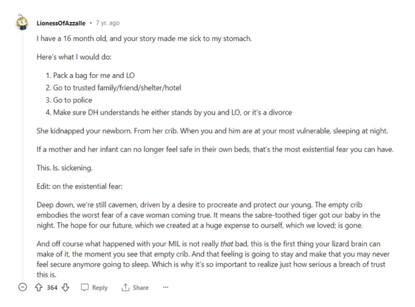Collapse the comment with the minus circle

(x=23, y=287)
